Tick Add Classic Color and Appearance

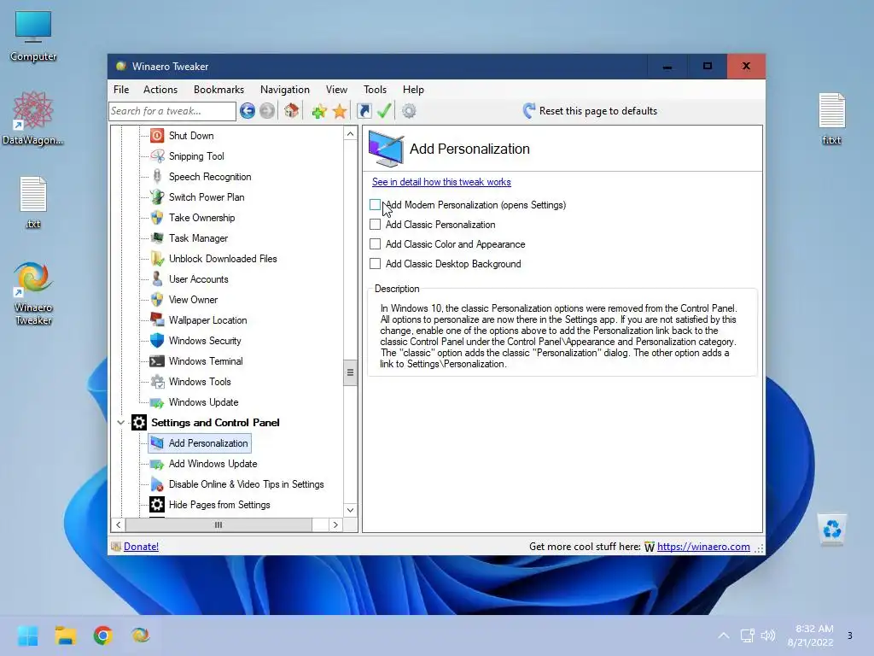pos(376,243)
